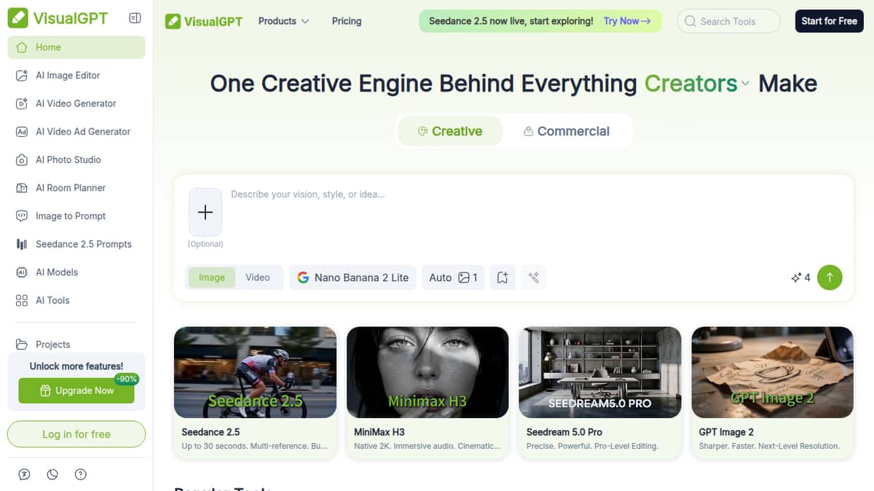This screenshot has height=491, width=874.
Task: Select the Video mode toggle
Action: 258,278
